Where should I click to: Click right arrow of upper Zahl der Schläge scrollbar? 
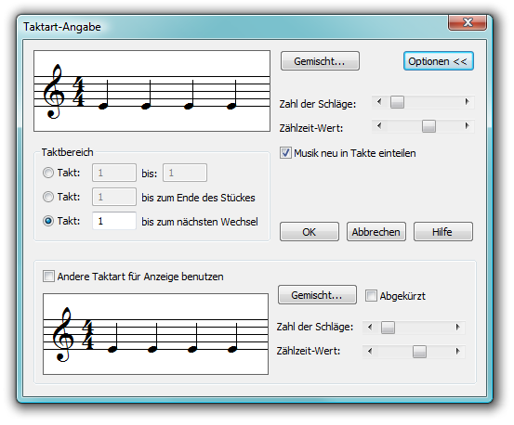tap(467, 102)
